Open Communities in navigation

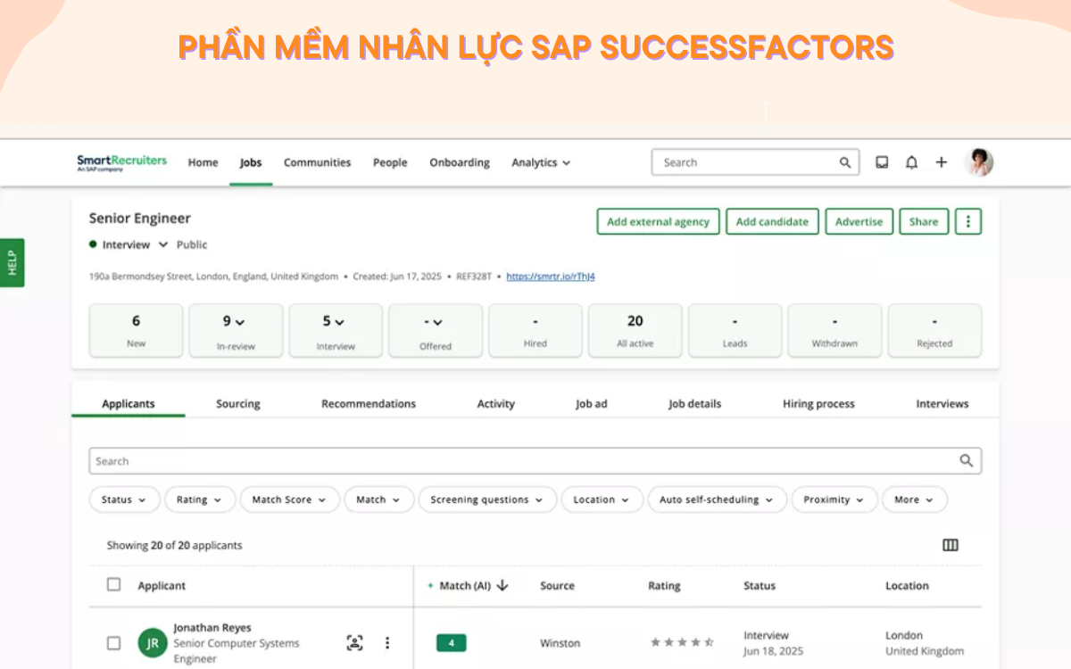click(x=317, y=162)
